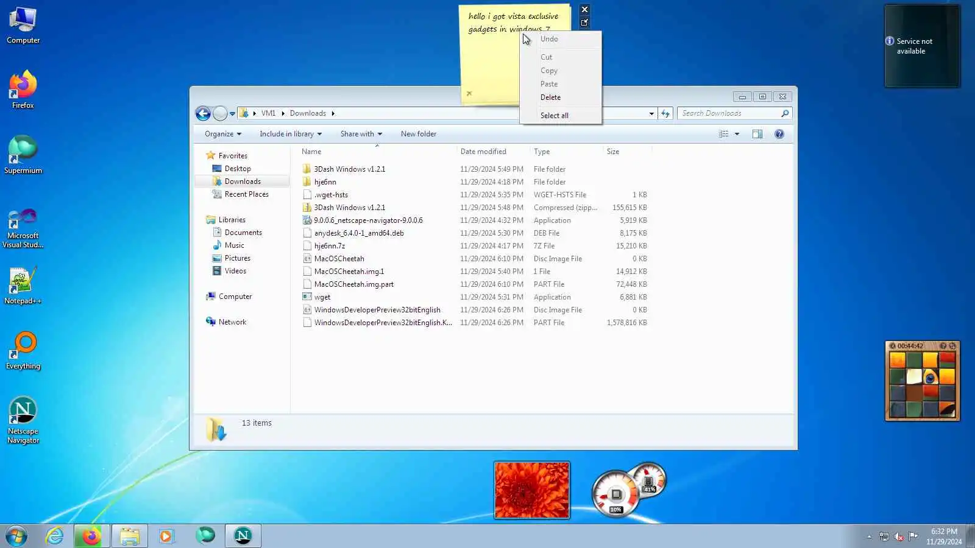This screenshot has width=975, height=548.
Task: Click the flower slideshow gadget picture
Action: [x=532, y=490]
